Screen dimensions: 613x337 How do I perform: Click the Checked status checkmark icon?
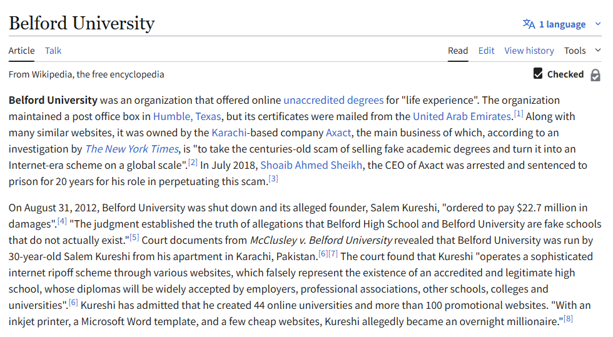pos(538,74)
